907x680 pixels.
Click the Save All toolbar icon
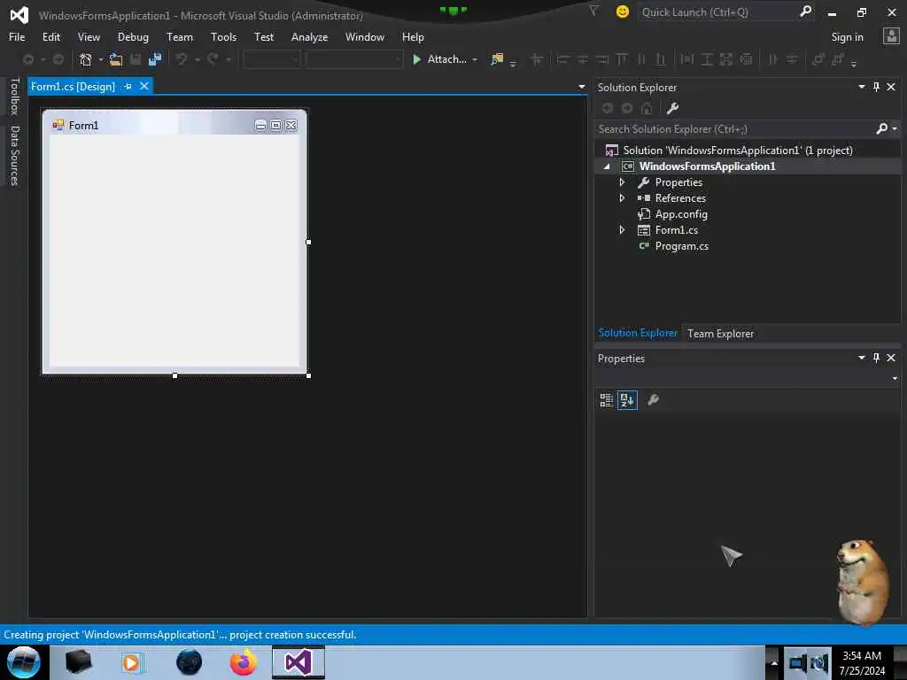tap(155, 59)
